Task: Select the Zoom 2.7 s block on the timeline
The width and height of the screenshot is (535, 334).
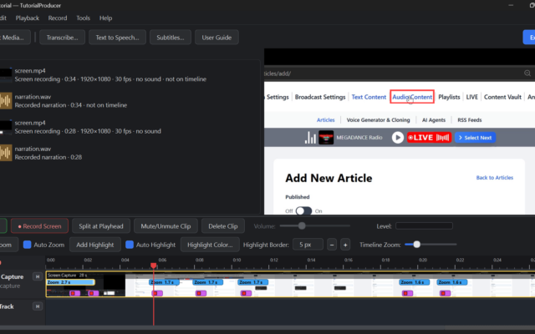Action: click(70, 282)
